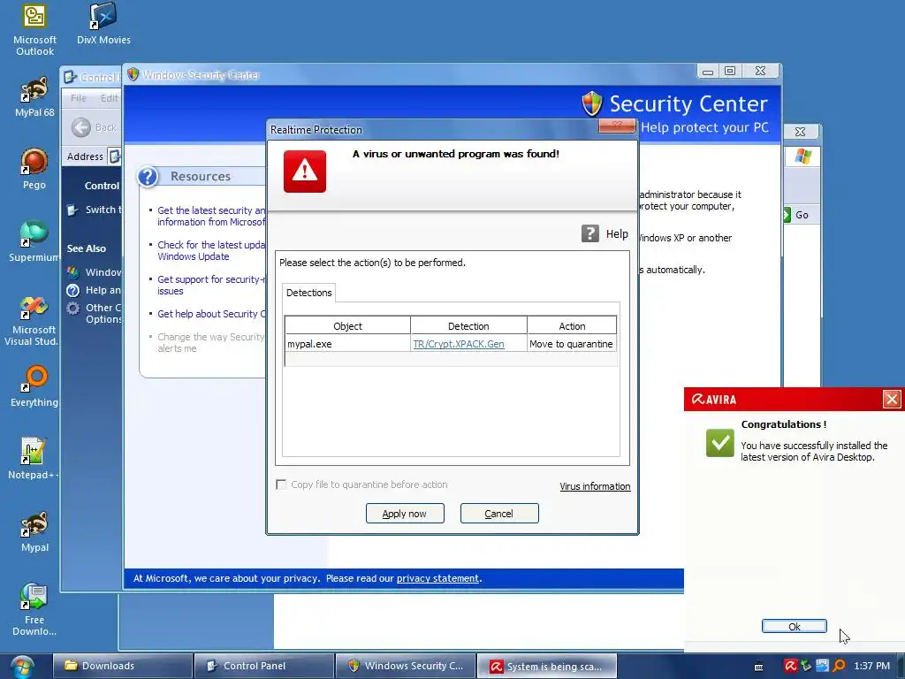This screenshot has width=905, height=679.
Task: Click the network connection tray icon
Action: (823, 666)
